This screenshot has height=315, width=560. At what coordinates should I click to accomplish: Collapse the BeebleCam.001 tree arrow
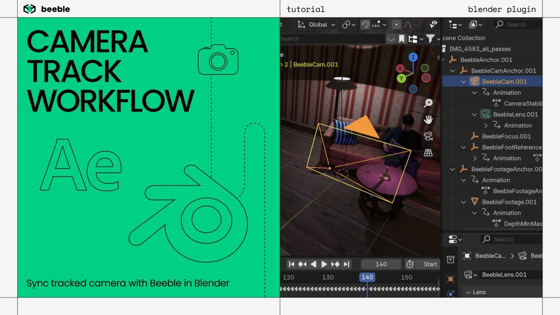464,82
